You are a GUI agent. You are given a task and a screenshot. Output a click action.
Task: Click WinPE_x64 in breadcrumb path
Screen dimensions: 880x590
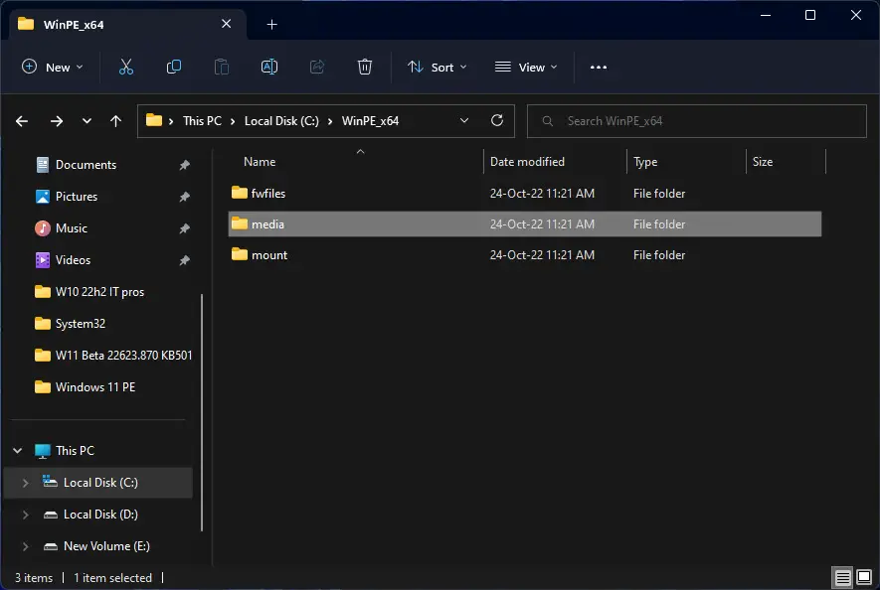371,121
